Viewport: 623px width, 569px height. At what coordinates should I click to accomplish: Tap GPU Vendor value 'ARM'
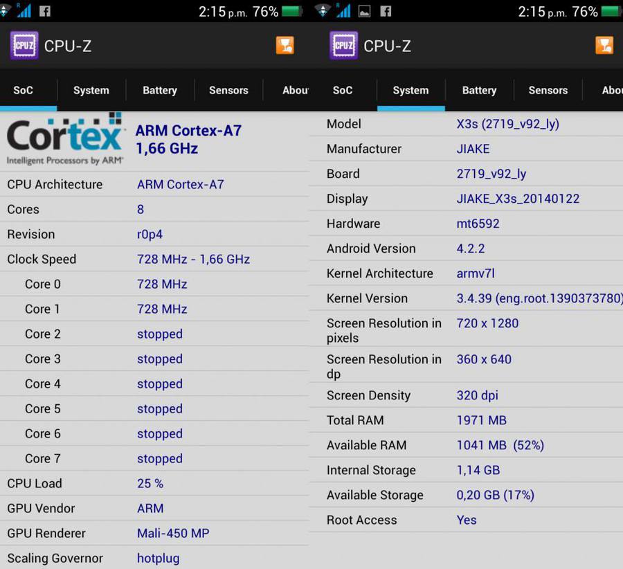[150, 509]
